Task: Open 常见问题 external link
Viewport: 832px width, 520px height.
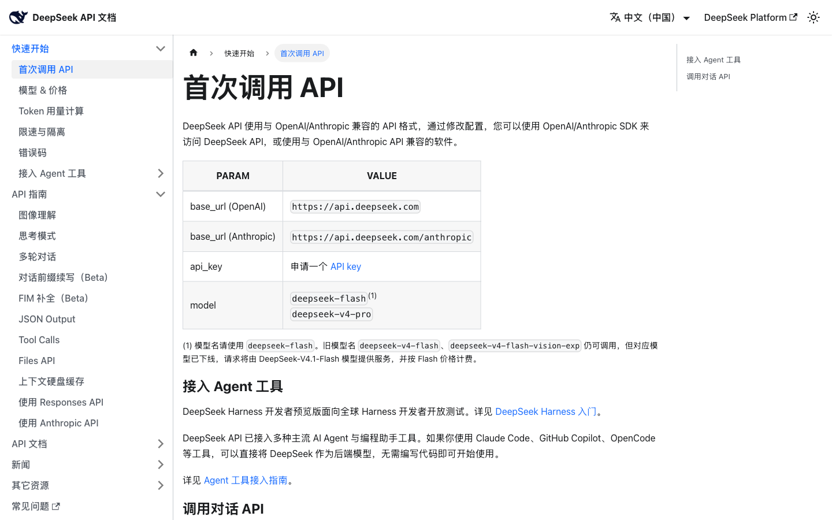Action: [36, 506]
